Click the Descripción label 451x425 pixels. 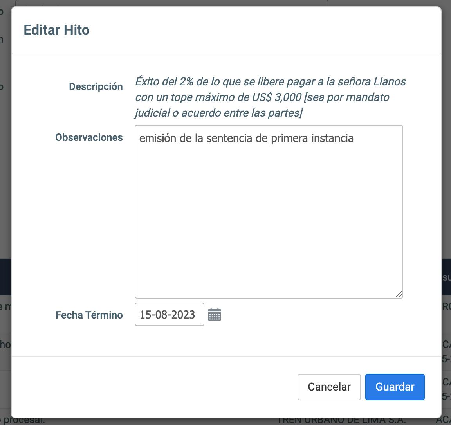tap(96, 86)
